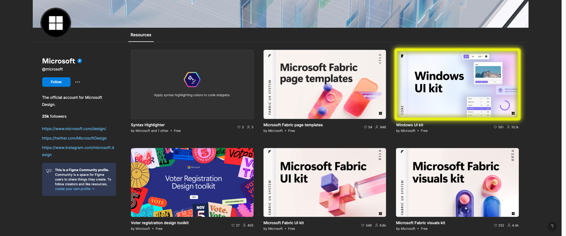
Task: Click heart icon for Voter registration toolkit
Action: [x=233, y=225]
